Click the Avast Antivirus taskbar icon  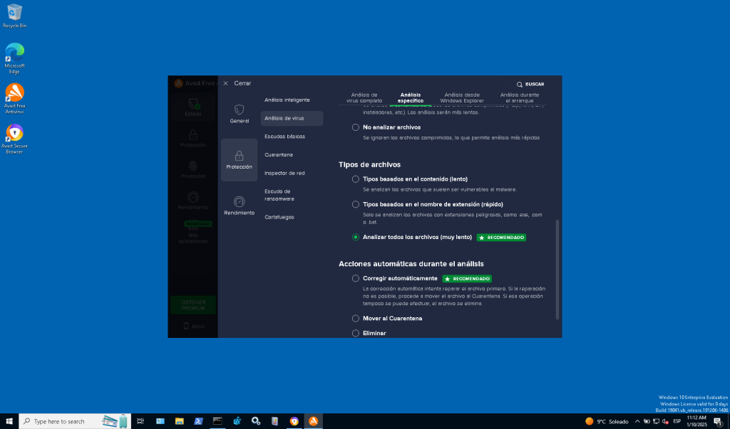tap(314, 421)
